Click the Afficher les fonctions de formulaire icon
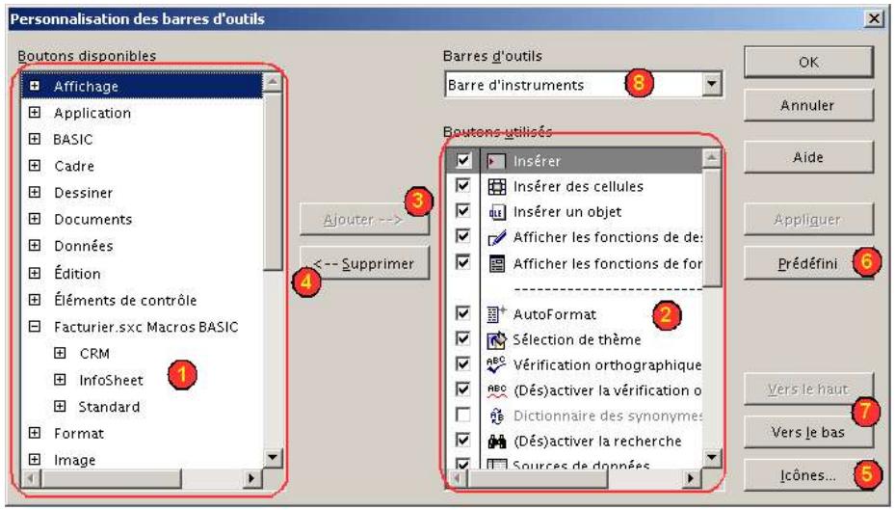Image resolution: width=895 pixels, height=510 pixels. (x=496, y=264)
